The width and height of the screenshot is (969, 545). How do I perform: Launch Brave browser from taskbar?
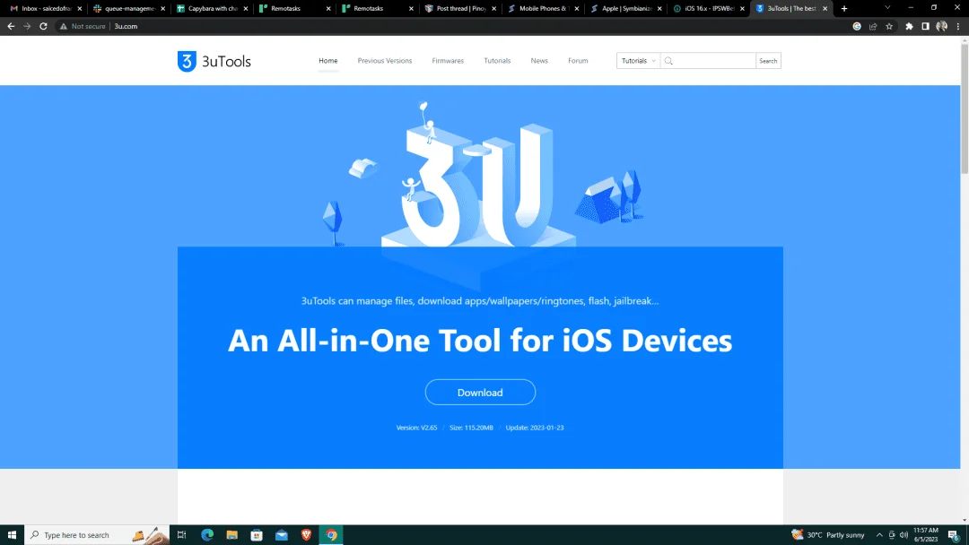[306, 534]
